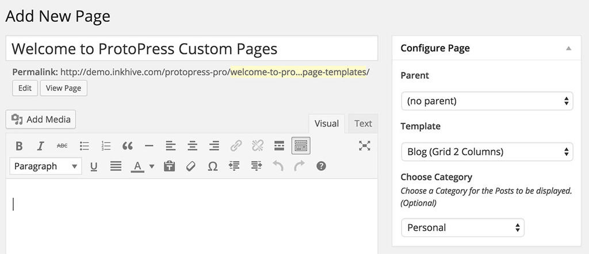Align text right
The image size is (589, 254).
pos(214,145)
